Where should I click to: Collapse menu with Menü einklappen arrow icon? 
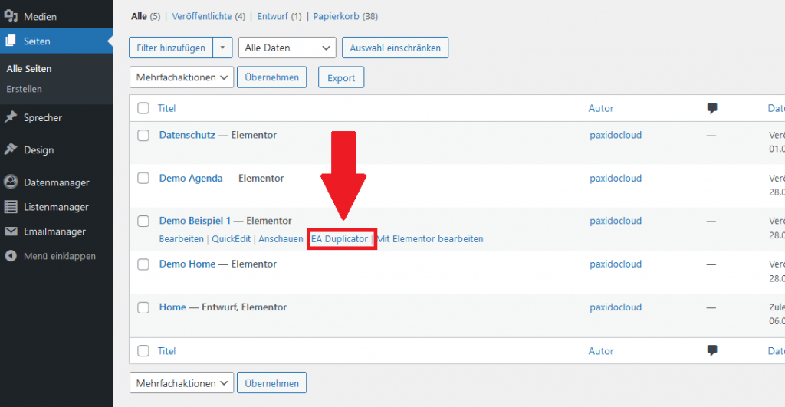click(11, 256)
